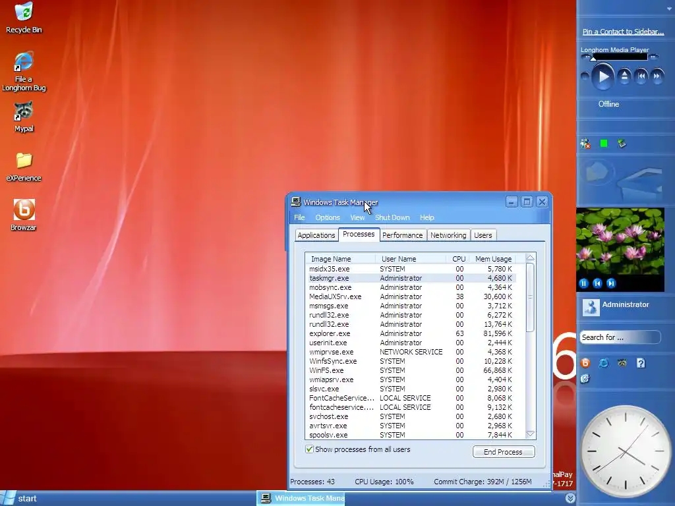The height and width of the screenshot is (506, 675).
Task: Click the Task Manager title bar icon
Action: 296,202
